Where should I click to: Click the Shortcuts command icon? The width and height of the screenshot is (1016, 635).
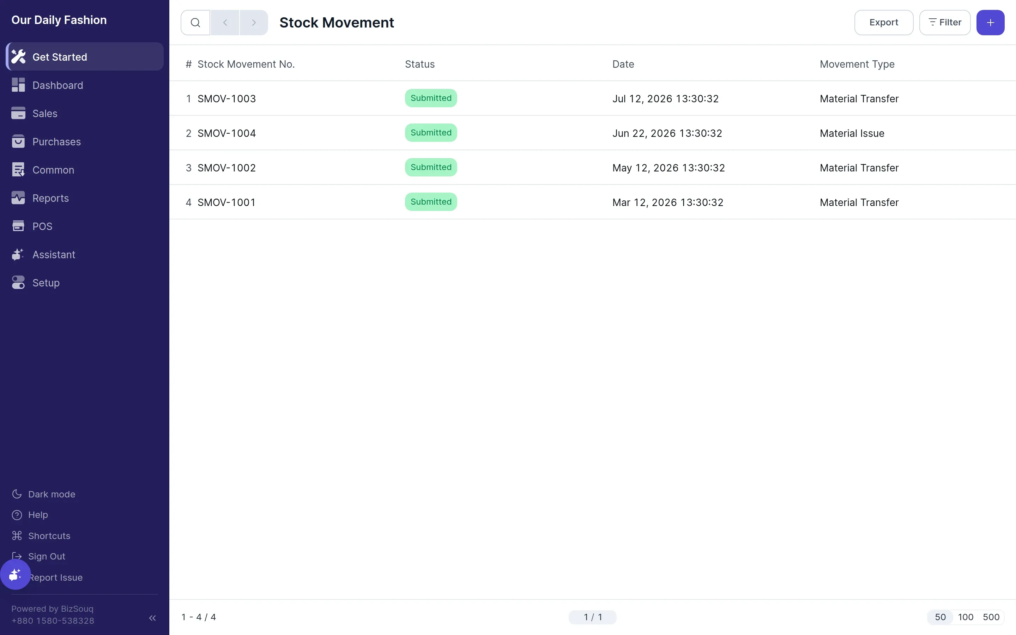17,536
